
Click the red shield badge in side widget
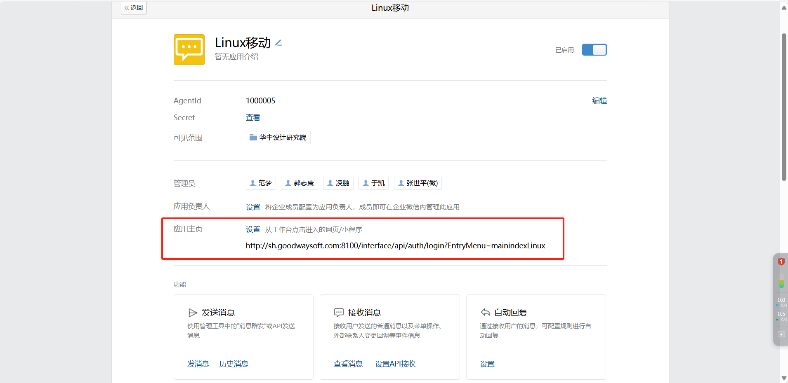[x=781, y=262]
